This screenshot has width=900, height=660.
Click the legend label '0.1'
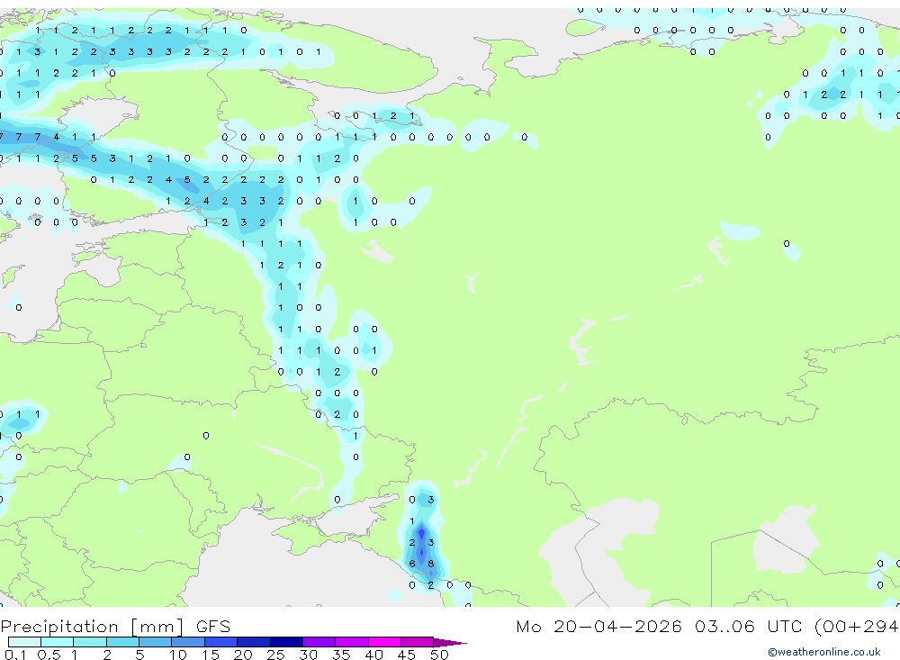(x=15, y=655)
